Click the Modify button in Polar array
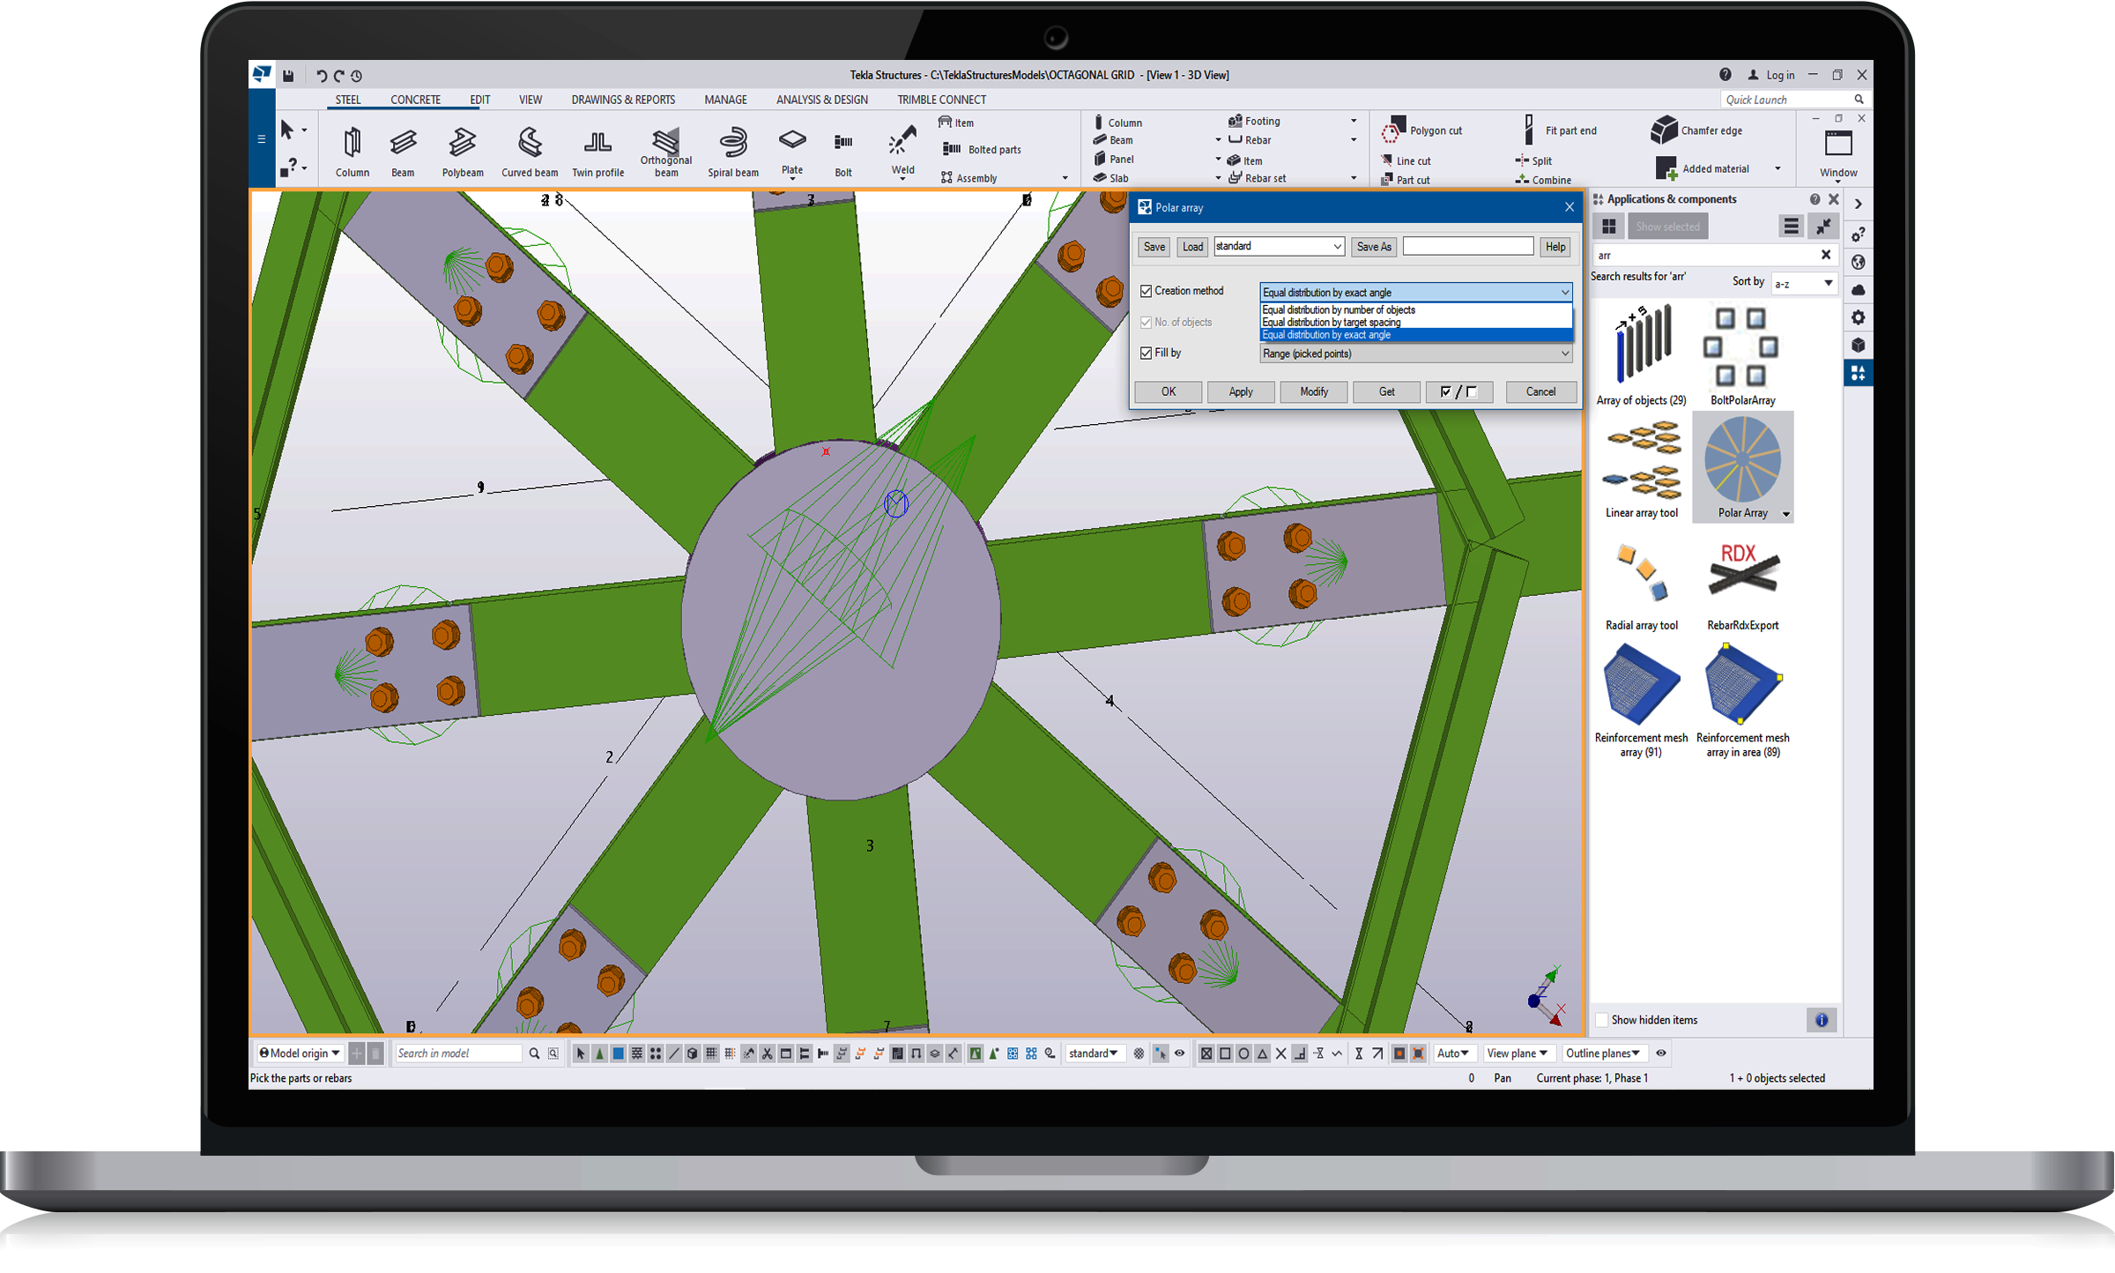 click(x=1313, y=391)
